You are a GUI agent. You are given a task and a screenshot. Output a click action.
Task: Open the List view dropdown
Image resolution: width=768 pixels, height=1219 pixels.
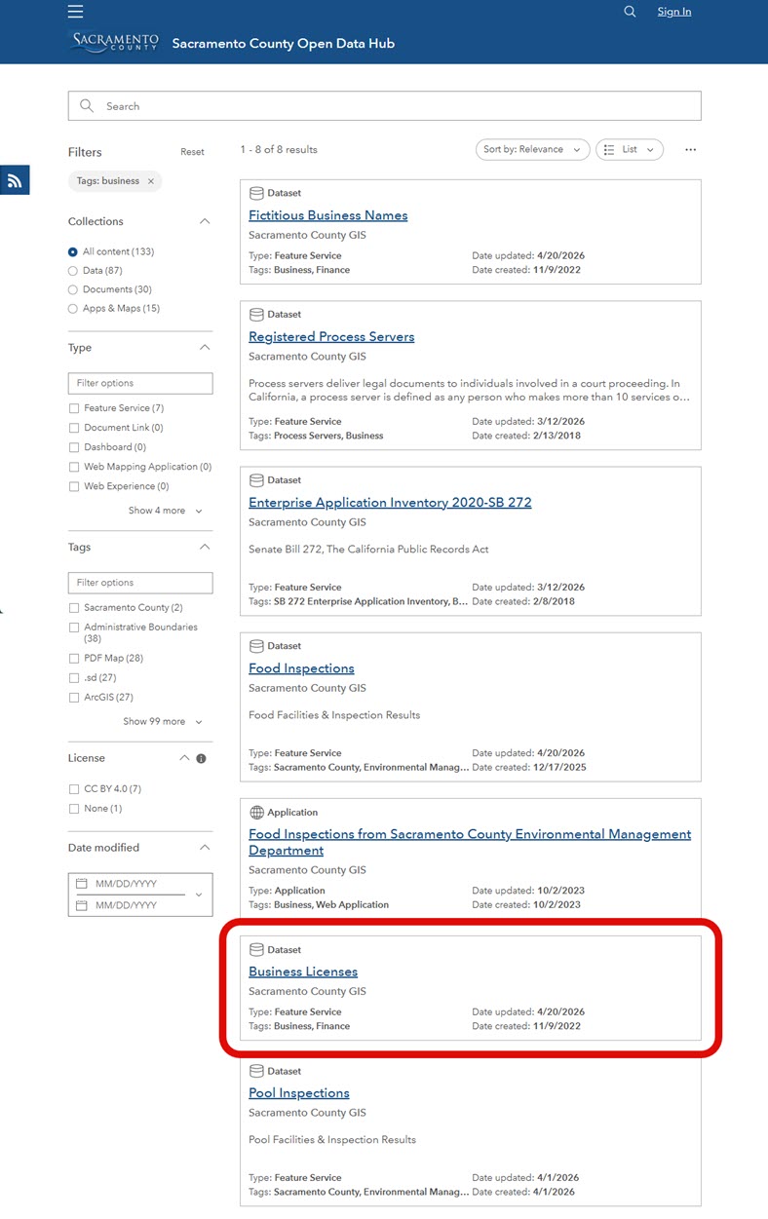(x=630, y=149)
